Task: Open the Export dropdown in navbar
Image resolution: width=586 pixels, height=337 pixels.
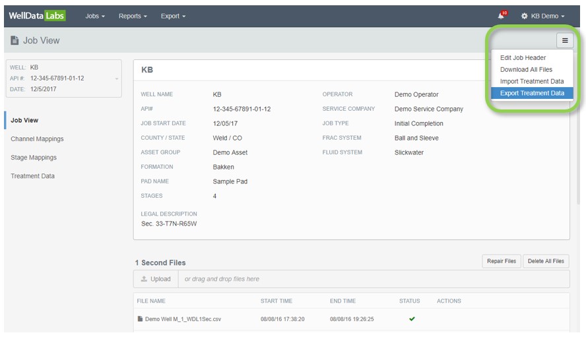Action: (173, 16)
